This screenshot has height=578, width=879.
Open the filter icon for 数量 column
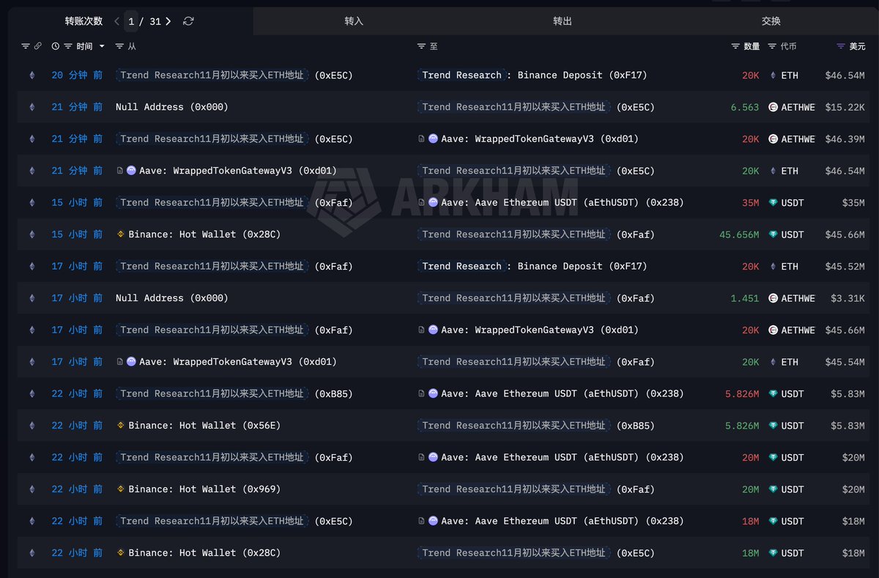point(735,46)
